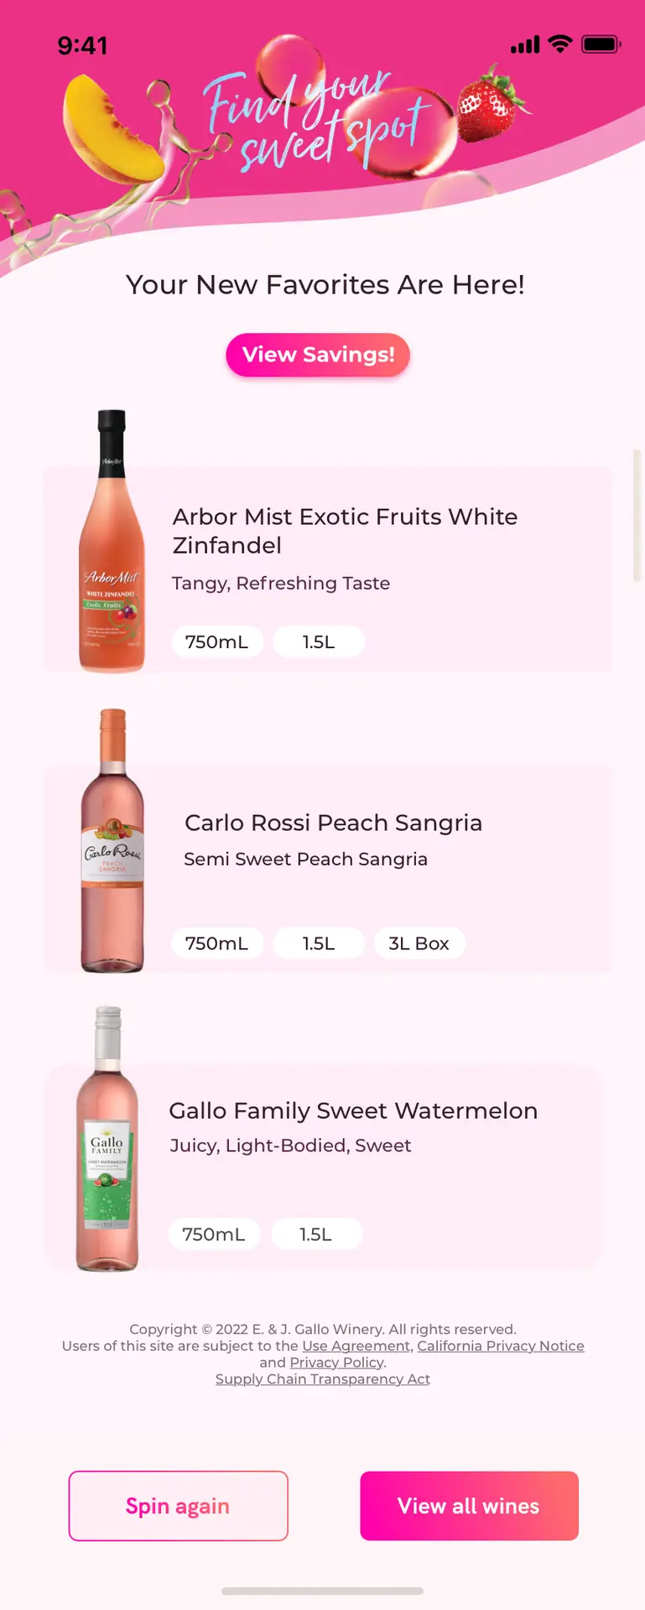Select 750mL for Gallo Family Watermelon

(214, 1234)
